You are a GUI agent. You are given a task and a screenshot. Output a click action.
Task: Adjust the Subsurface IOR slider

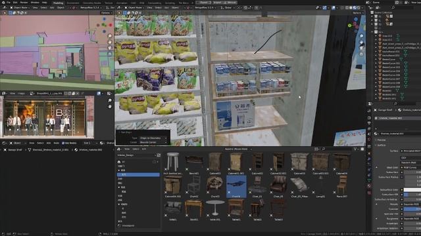(412, 195)
